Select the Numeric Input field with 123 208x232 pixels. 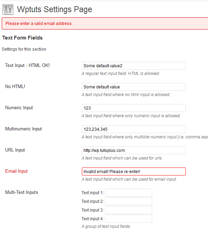coord(133,108)
